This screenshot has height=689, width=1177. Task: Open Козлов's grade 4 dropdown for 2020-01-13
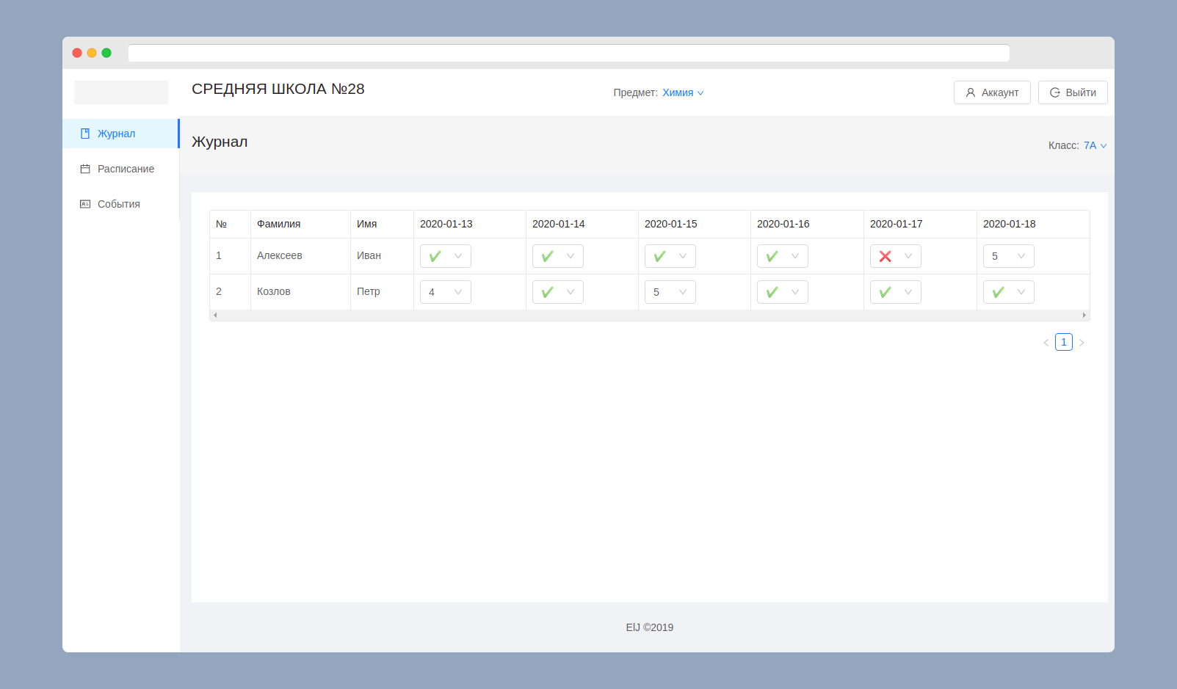[446, 292]
